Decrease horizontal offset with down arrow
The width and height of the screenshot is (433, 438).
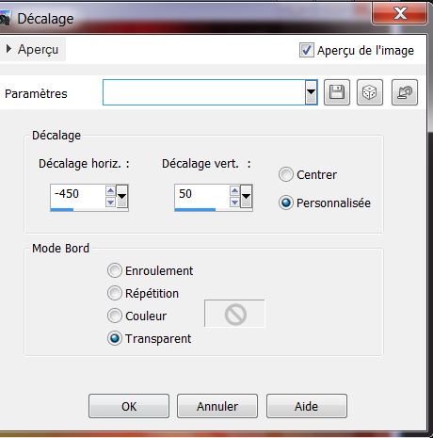(110, 202)
